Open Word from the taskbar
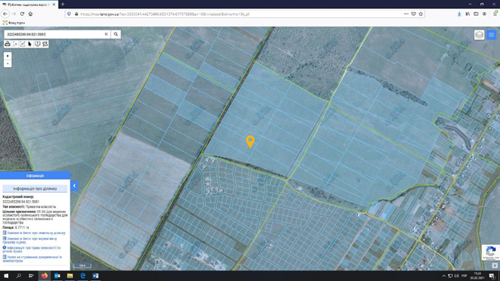500x281 pixels. 95,276
